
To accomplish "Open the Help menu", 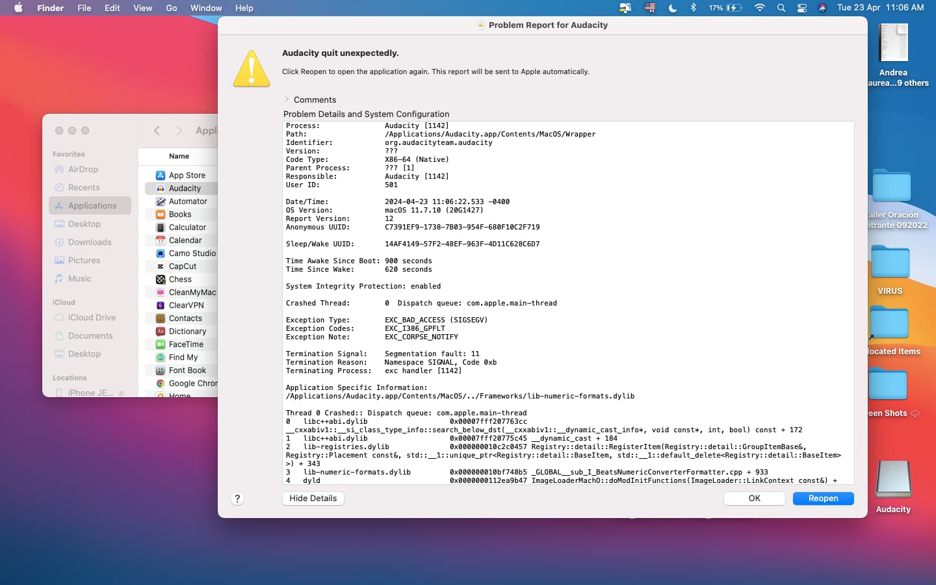I will click(244, 8).
